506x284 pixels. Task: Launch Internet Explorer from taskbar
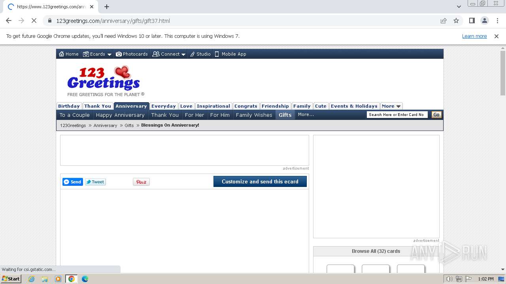tap(32, 279)
